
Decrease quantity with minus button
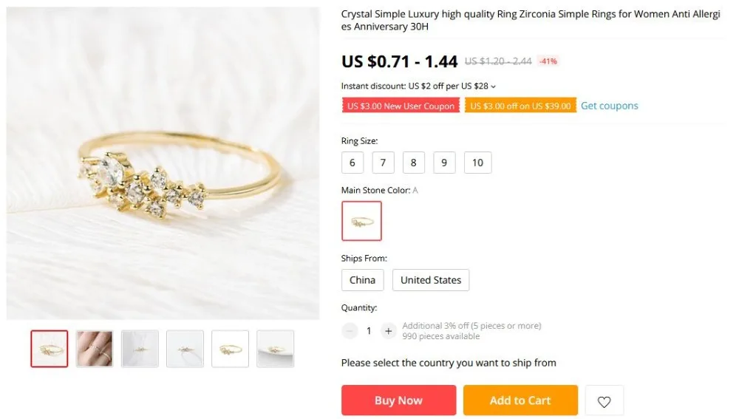click(x=350, y=331)
